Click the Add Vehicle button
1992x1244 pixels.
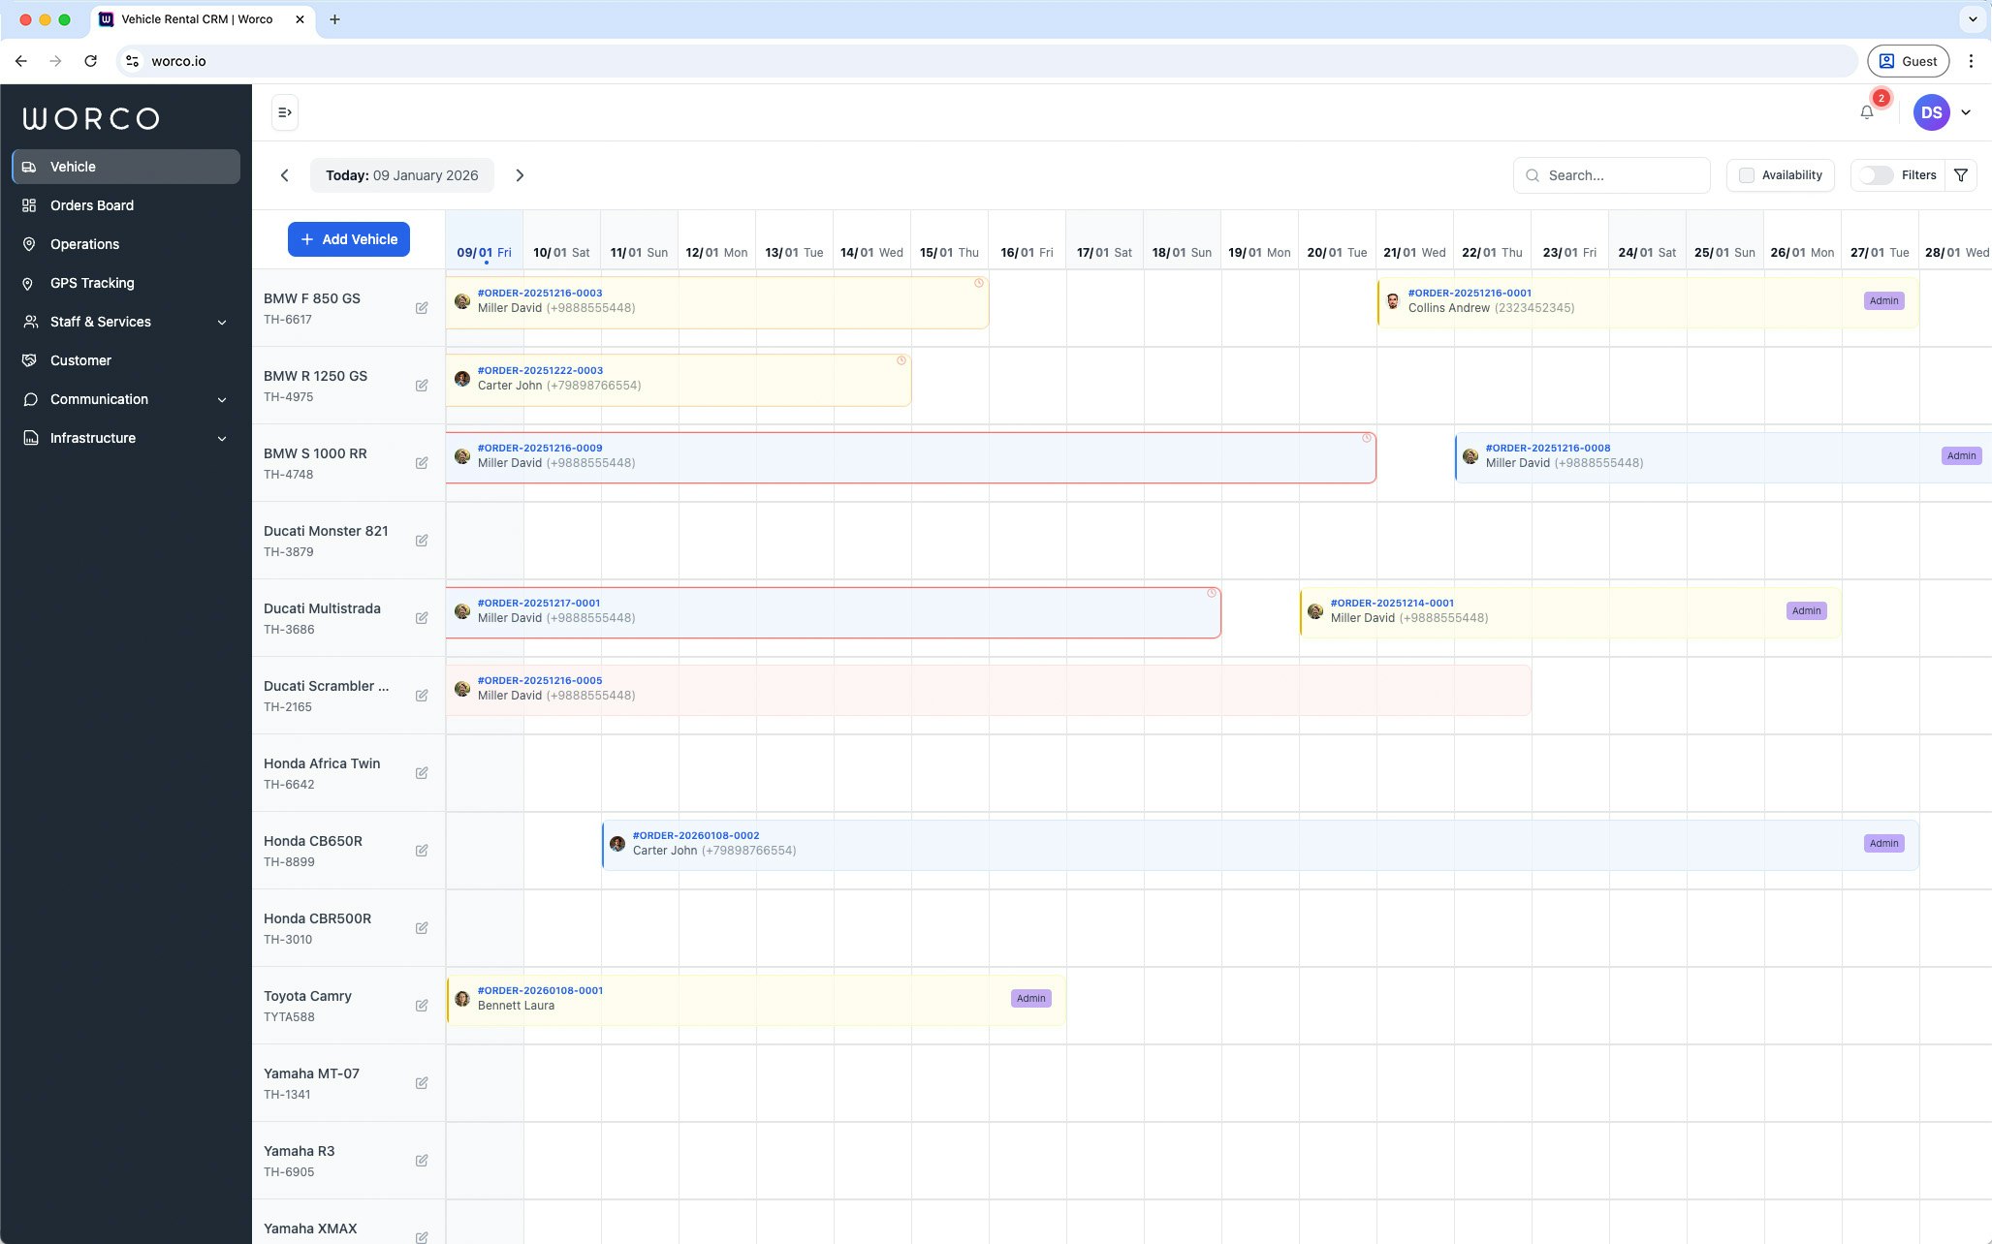pyautogui.click(x=348, y=238)
